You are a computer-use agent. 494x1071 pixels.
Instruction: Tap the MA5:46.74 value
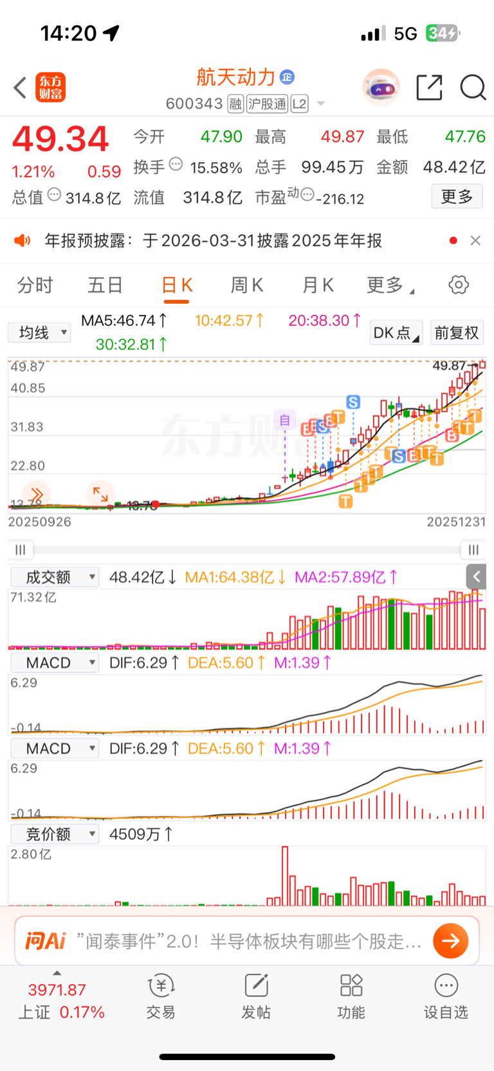124,320
